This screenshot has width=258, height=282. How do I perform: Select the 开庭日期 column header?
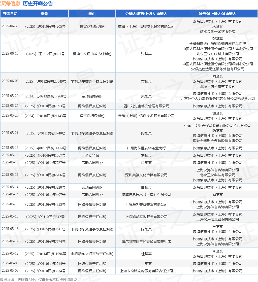coord(10,14)
